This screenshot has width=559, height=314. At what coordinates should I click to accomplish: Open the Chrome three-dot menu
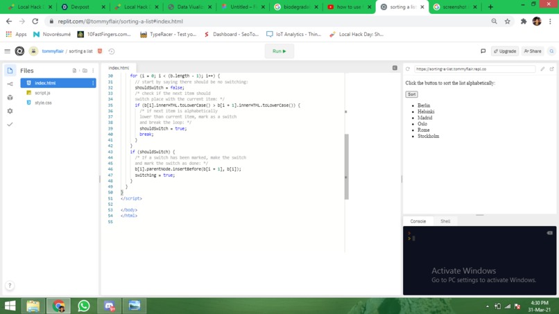click(x=550, y=21)
